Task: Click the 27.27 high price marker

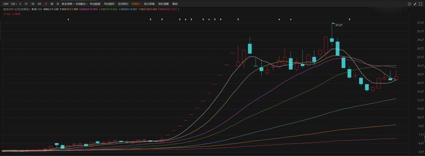Action: coord(338,25)
